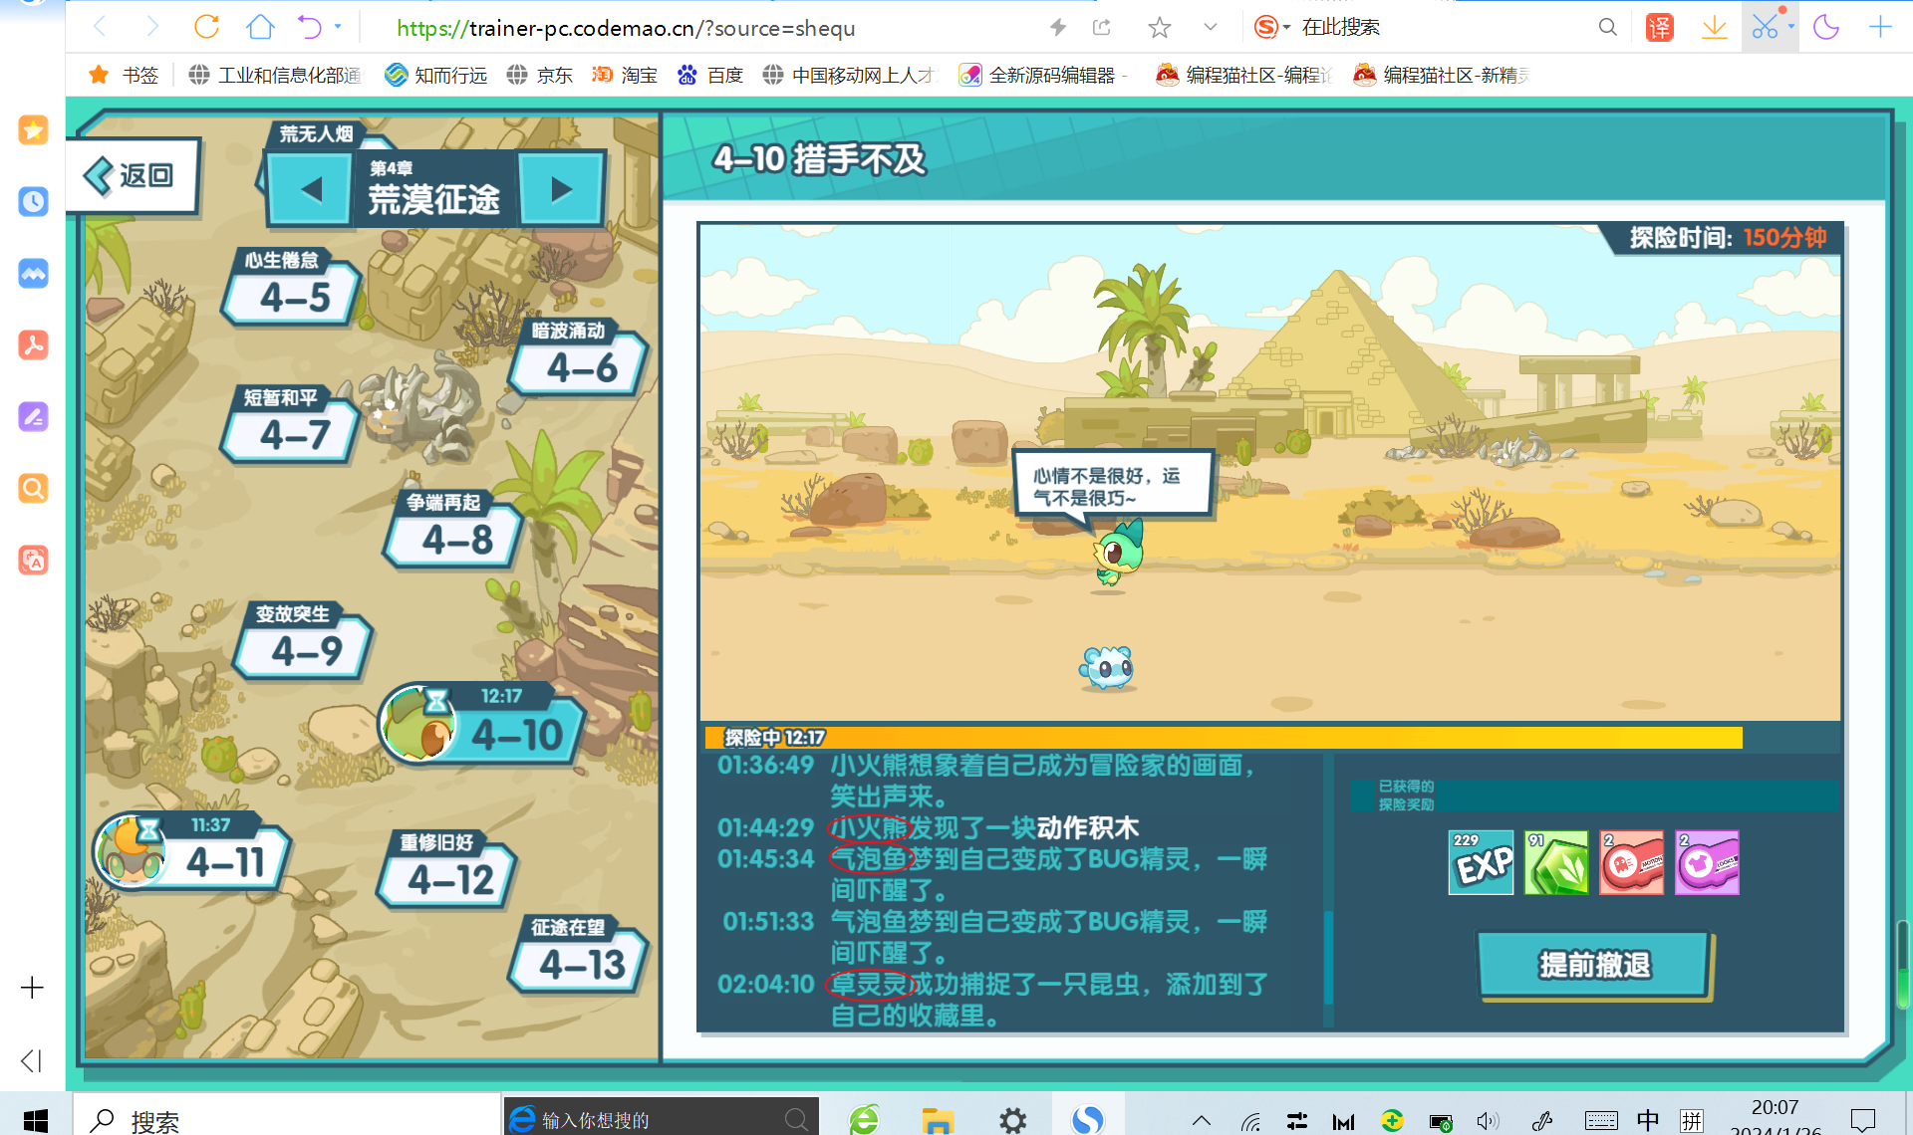Select level 4-6 暗波涌动
Screen dimensions: 1913x1135
tap(578, 358)
